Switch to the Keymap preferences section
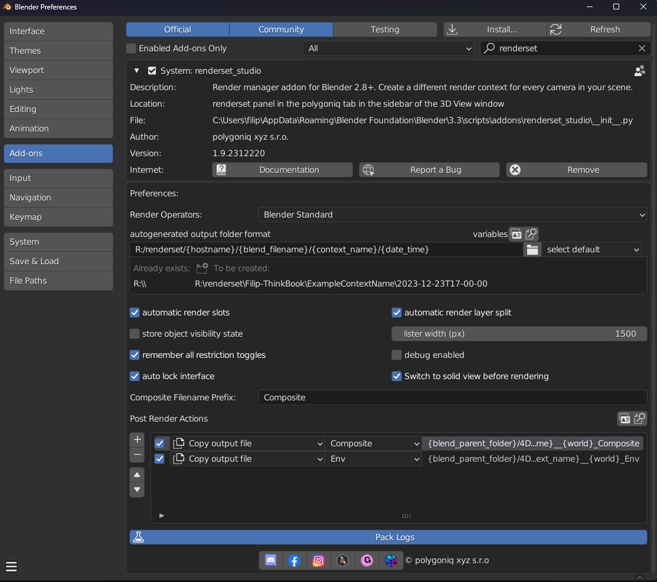 [58, 217]
